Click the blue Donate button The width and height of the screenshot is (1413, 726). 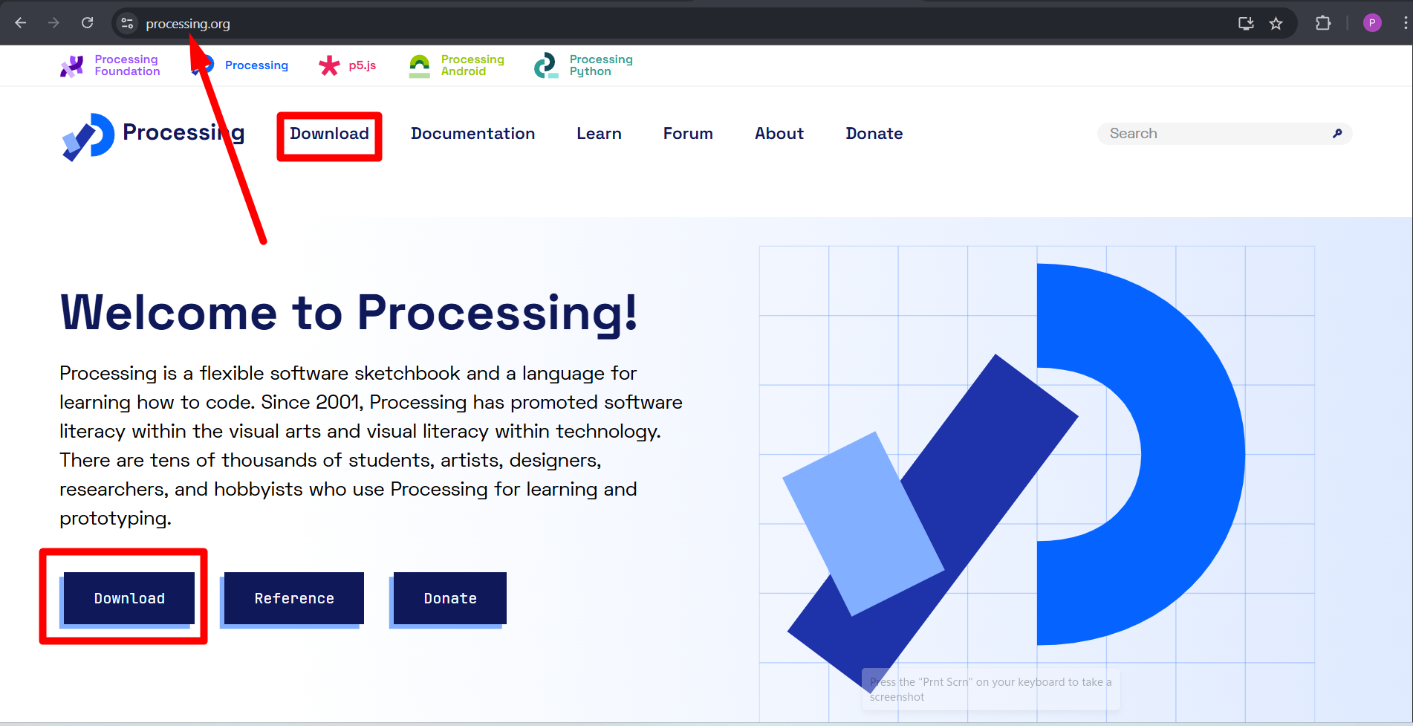coord(450,598)
